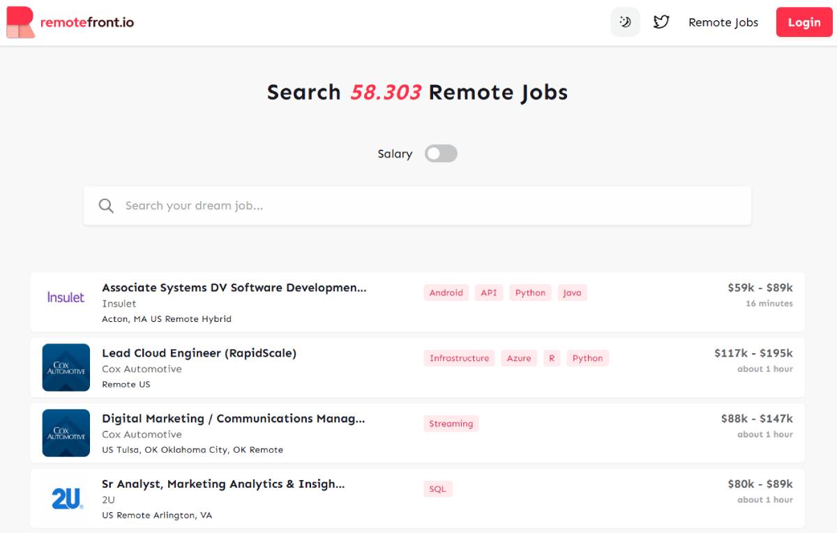Click the search magnifier icon

click(x=106, y=206)
